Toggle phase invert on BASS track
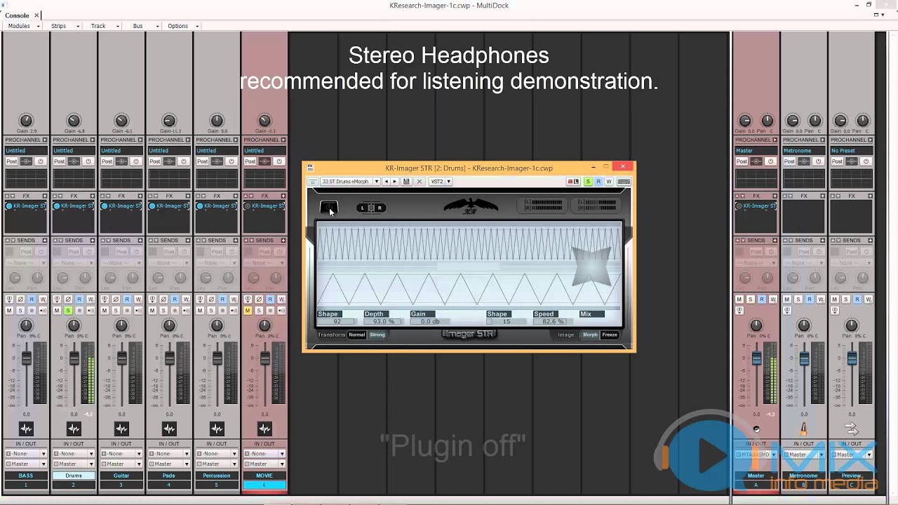The image size is (898, 505). tap(20, 299)
